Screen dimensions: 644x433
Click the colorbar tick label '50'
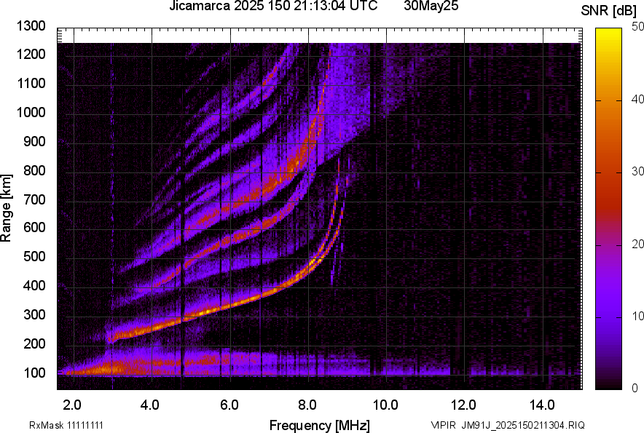(637, 27)
